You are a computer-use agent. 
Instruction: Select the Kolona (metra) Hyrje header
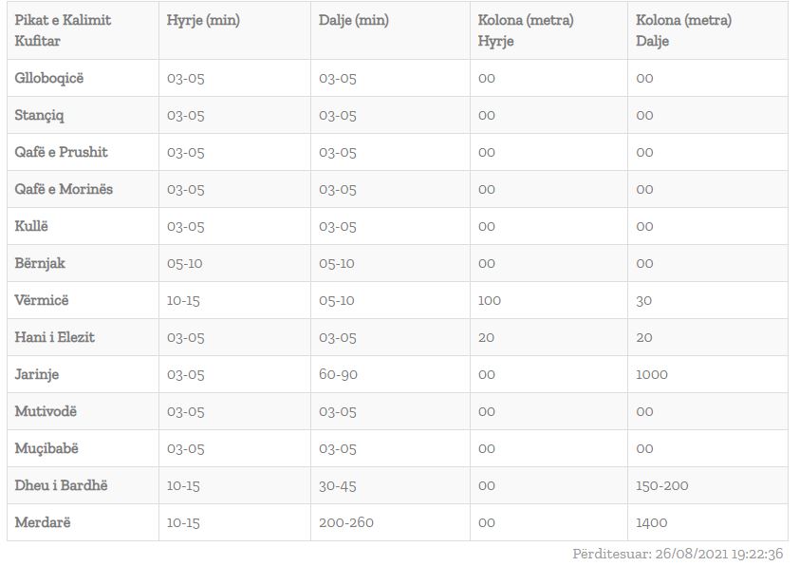pos(526,30)
